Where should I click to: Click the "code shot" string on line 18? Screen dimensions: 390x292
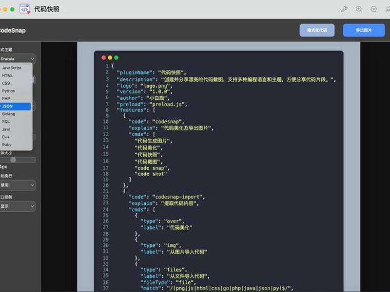point(151,174)
